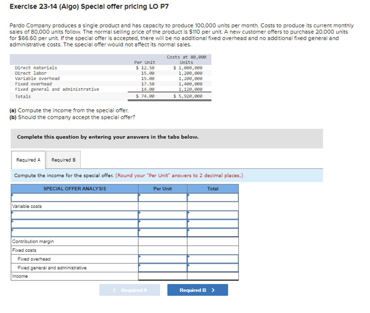Image resolution: width=370 pixels, height=313 pixels.
Task: Click the Per Unit column header
Action: click(162, 189)
